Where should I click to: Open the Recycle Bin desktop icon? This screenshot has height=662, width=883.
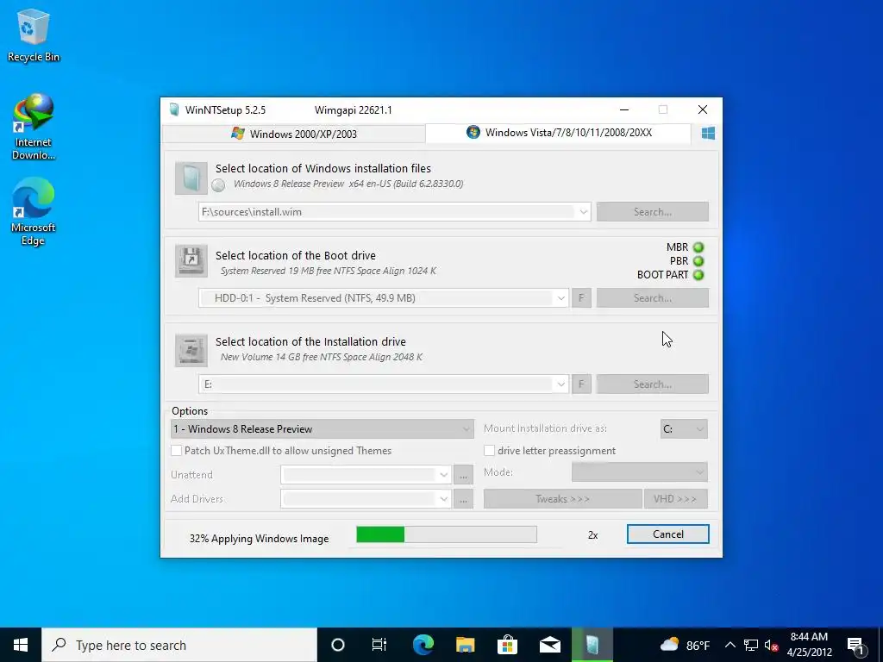pyautogui.click(x=34, y=34)
